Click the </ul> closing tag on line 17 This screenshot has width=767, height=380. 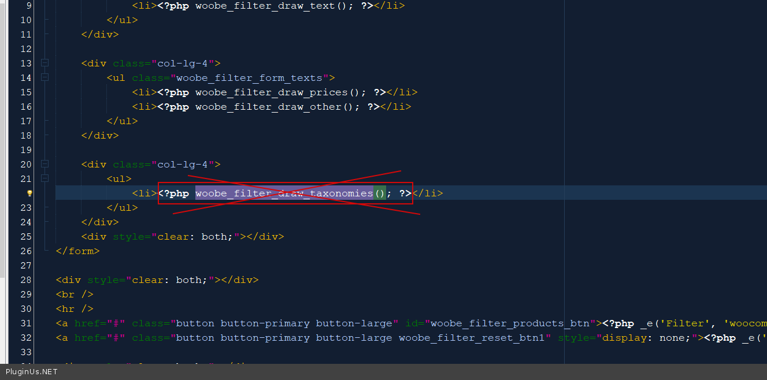pyautogui.click(x=123, y=121)
